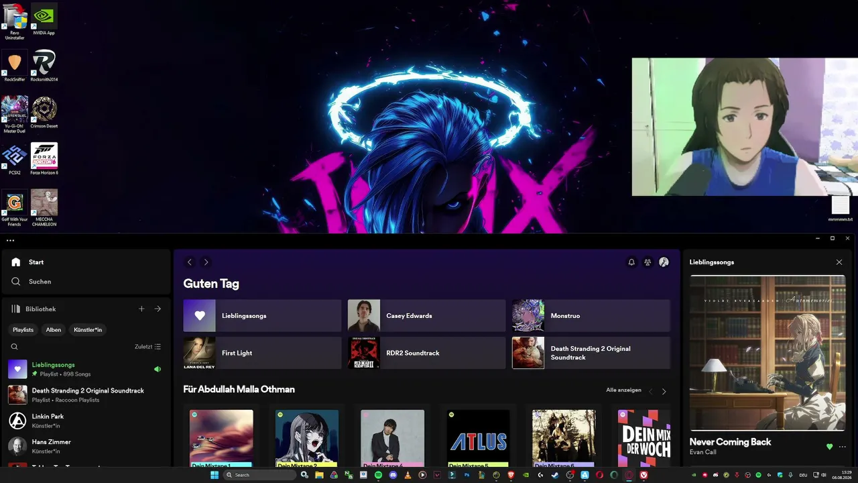The image size is (858, 483).
Task: Open friend activity icon
Action: pyautogui.click(x=648, y=262)
